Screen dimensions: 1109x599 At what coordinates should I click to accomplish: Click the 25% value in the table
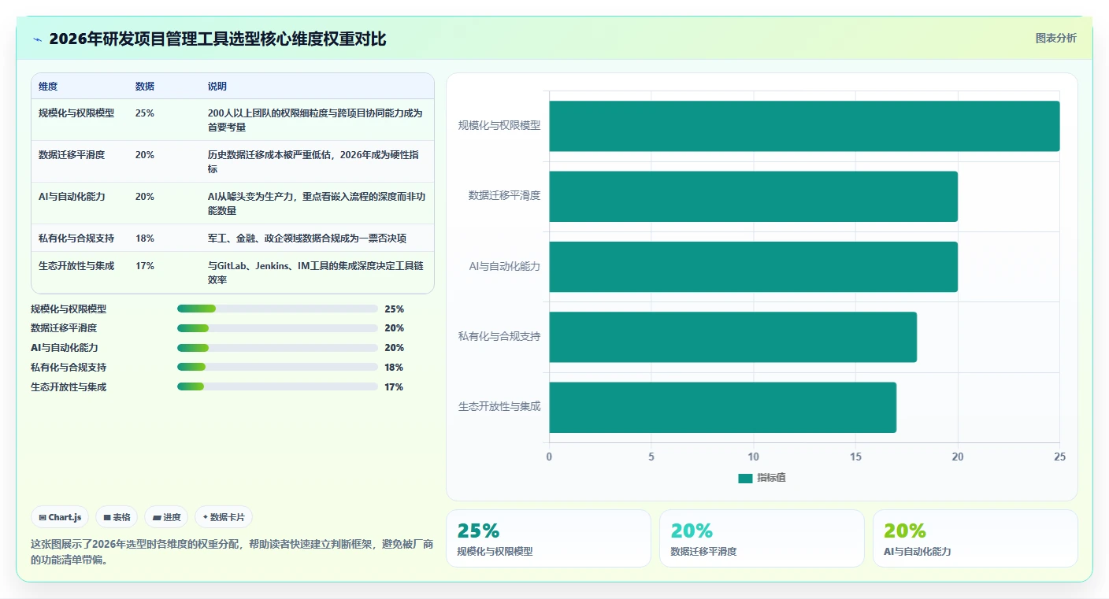pos(145,113)
